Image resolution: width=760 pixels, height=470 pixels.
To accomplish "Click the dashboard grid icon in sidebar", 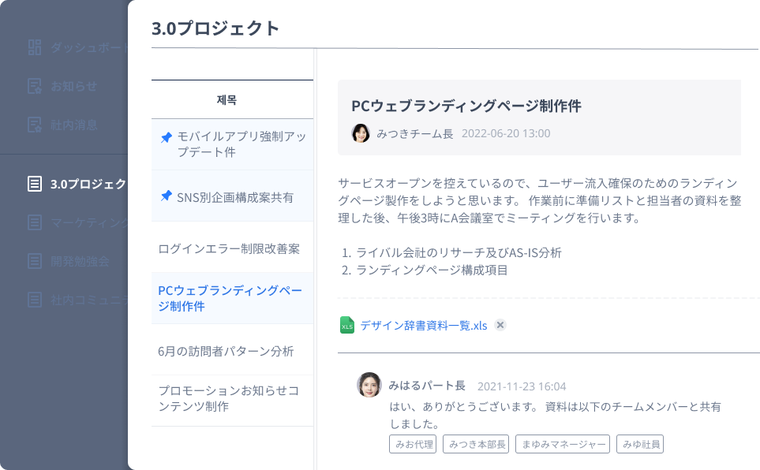I will click(35, 47).
